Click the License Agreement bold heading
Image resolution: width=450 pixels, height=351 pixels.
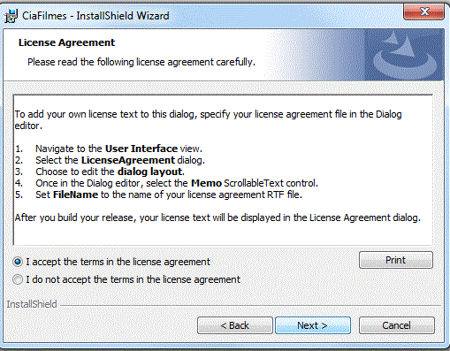tap(66, 42)
